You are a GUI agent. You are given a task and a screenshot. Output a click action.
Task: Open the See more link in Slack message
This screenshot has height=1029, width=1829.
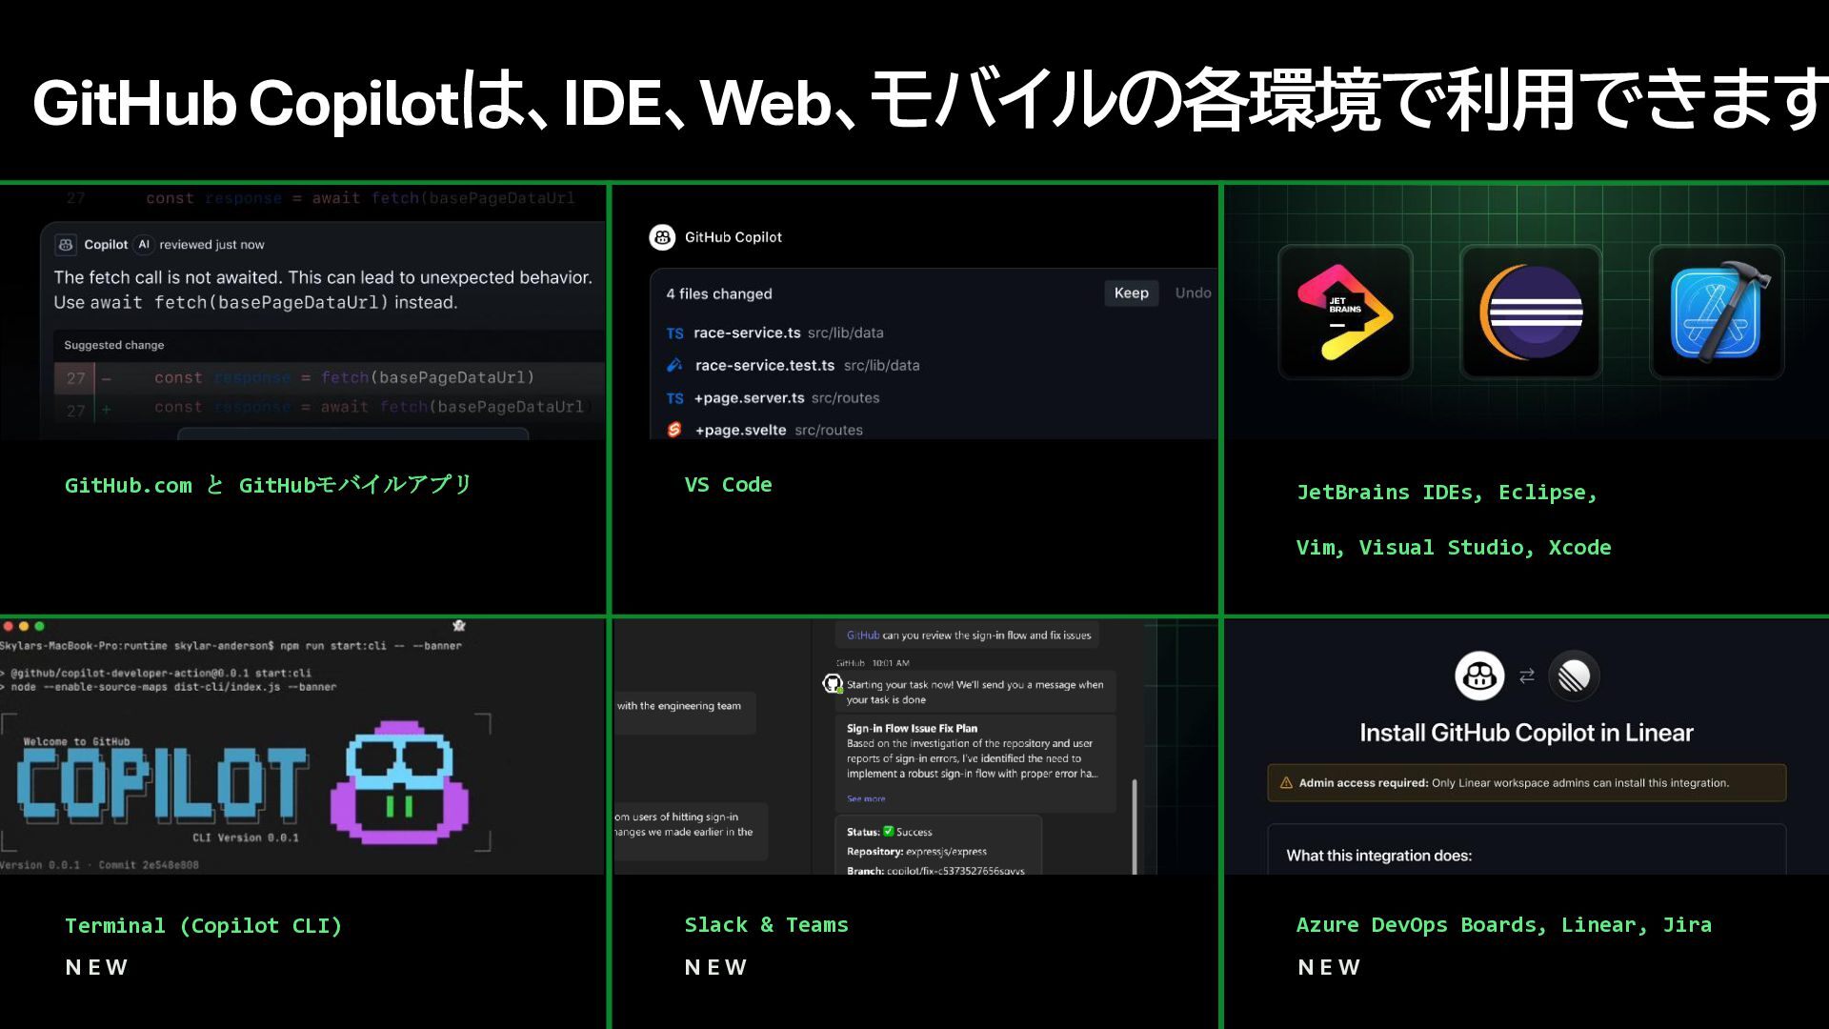(866, 798)
